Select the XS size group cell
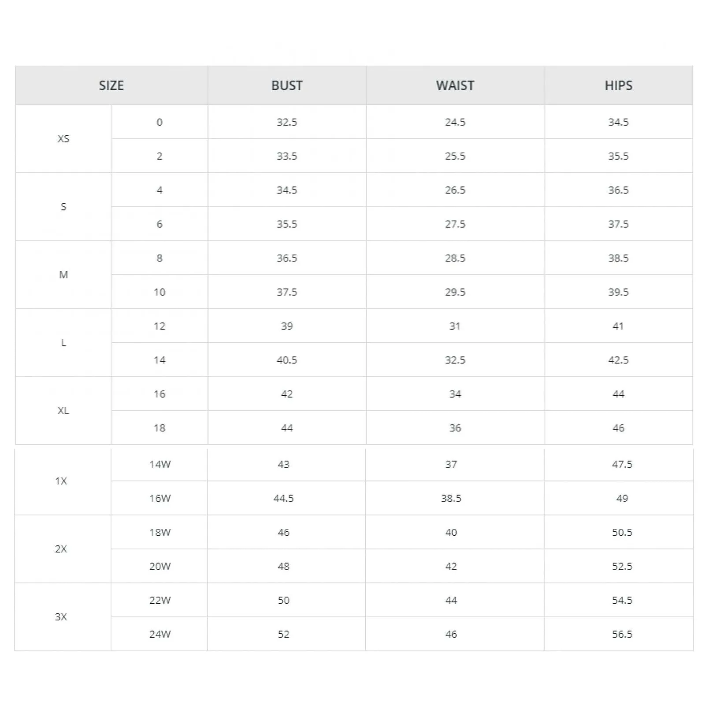 (x=63, y=139)
